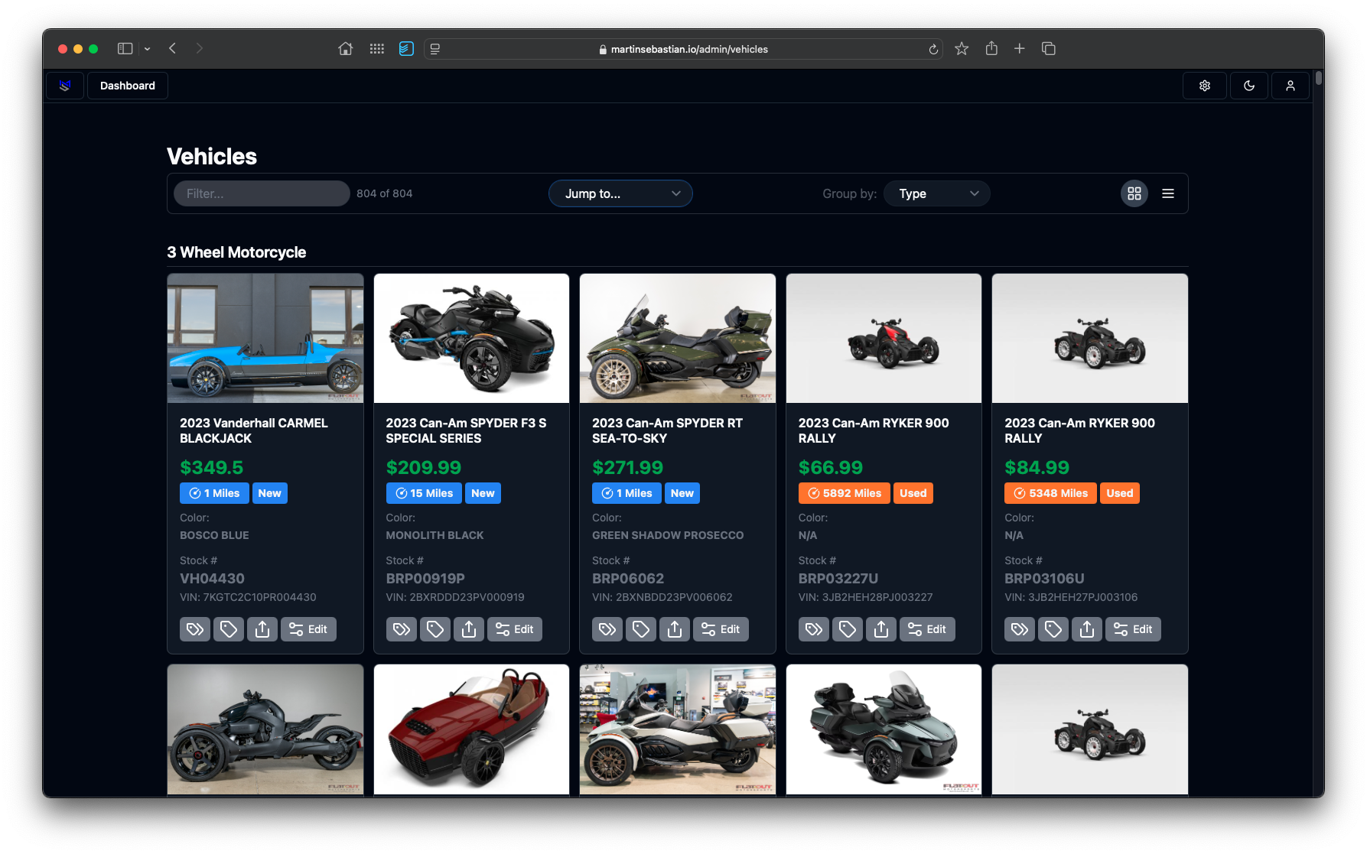This screenshot has width=1367, height=854.
Task: Expand the sidebar options chevron in browser
Action: tap(147, 49)
